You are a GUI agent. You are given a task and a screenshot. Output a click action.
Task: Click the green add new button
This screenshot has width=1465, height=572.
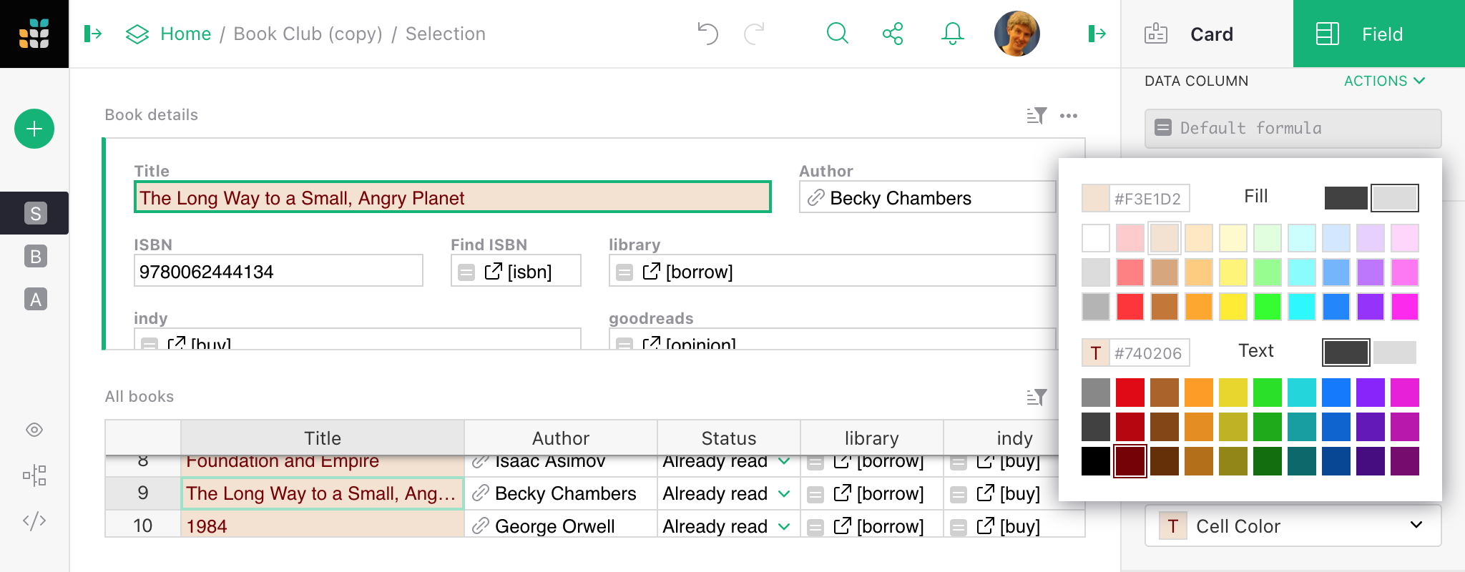(x=34, y=129)
